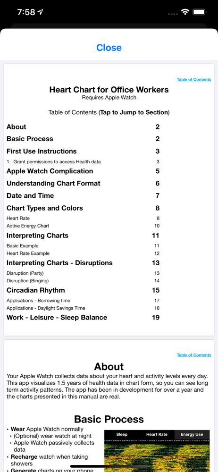The height and width of the screenshot is (472, 218).
Task: Jump to the About section entry
Action: 16,126
